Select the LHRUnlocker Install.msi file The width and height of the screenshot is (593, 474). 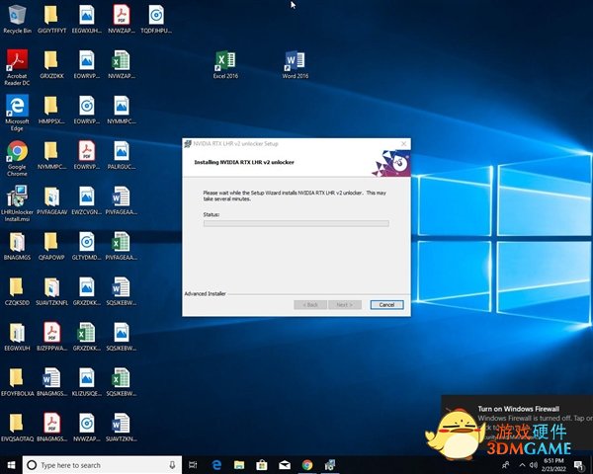tap(17, 204)
